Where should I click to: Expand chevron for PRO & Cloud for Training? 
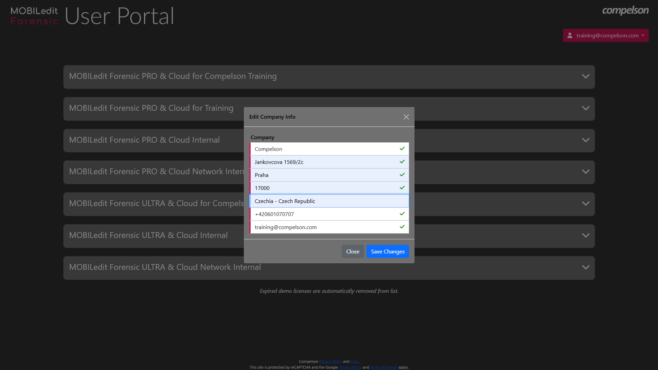click(x=586, y=108)
